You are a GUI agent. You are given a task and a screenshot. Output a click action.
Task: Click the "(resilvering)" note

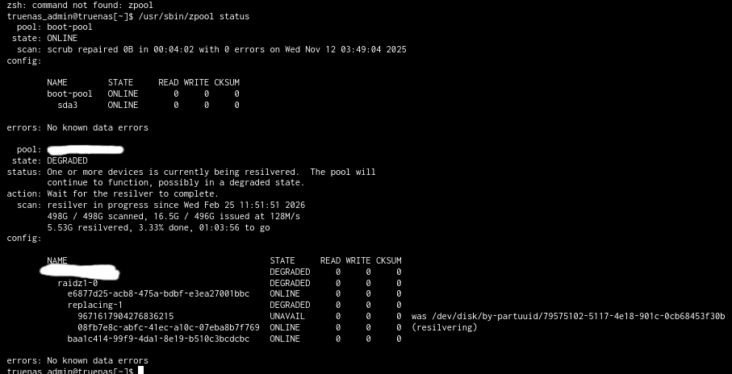pos(444,328)
